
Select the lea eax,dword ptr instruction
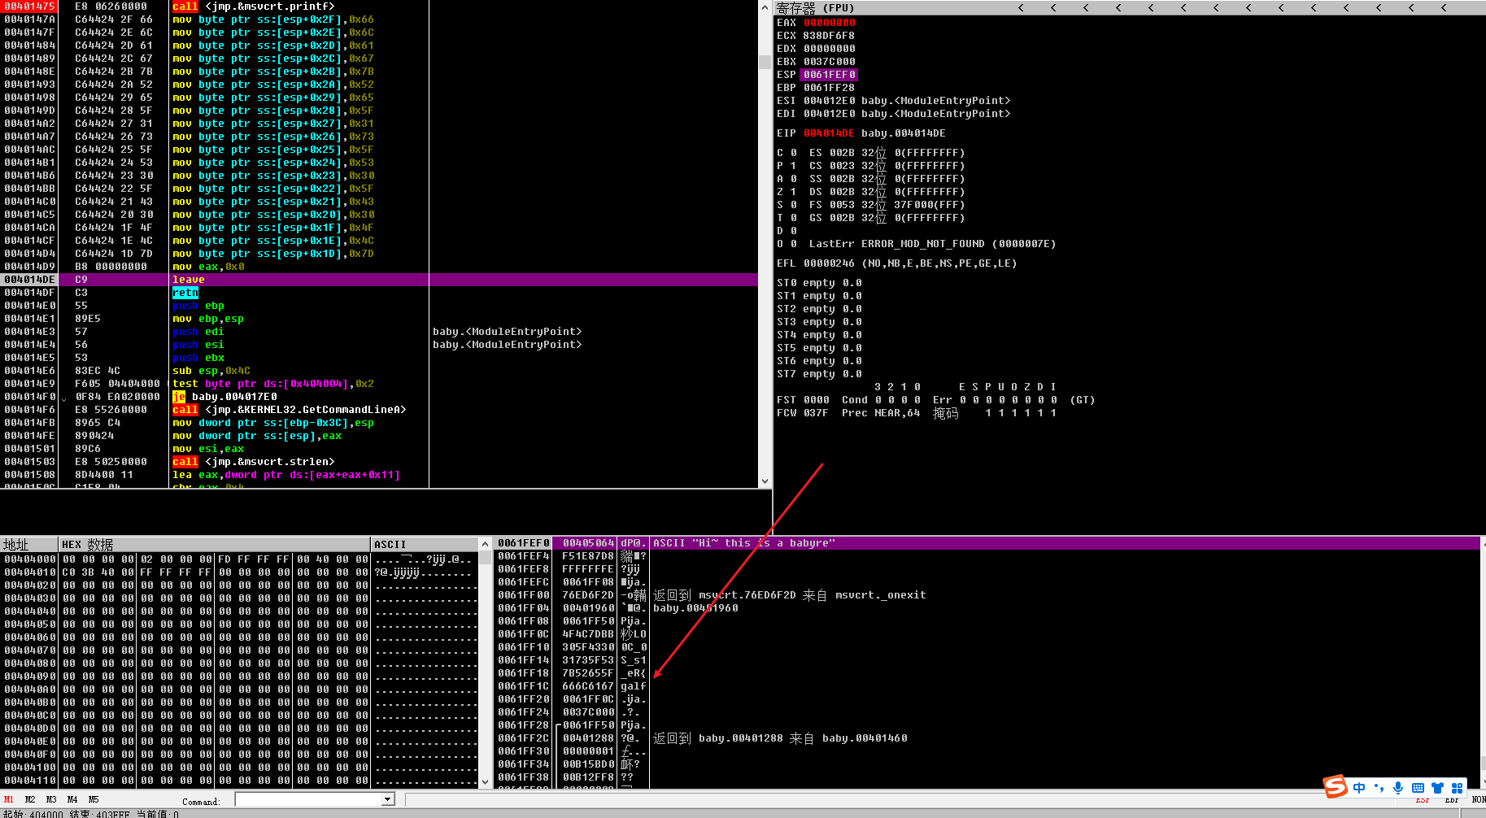[286, 475]
